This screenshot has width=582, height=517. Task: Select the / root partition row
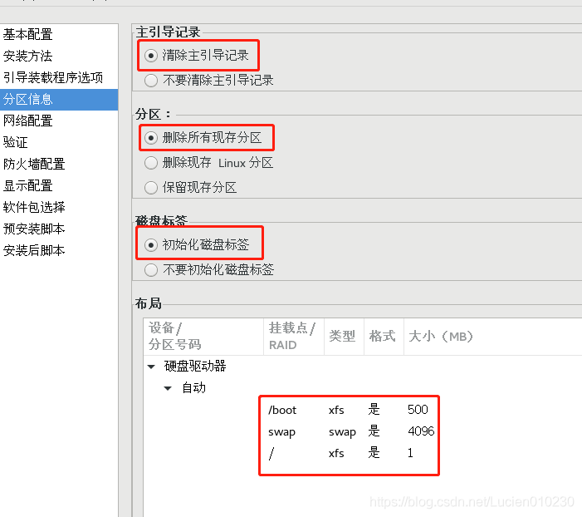[x=363, y=453]
